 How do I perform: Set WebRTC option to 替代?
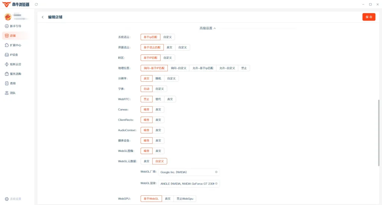tap(158, 99)
